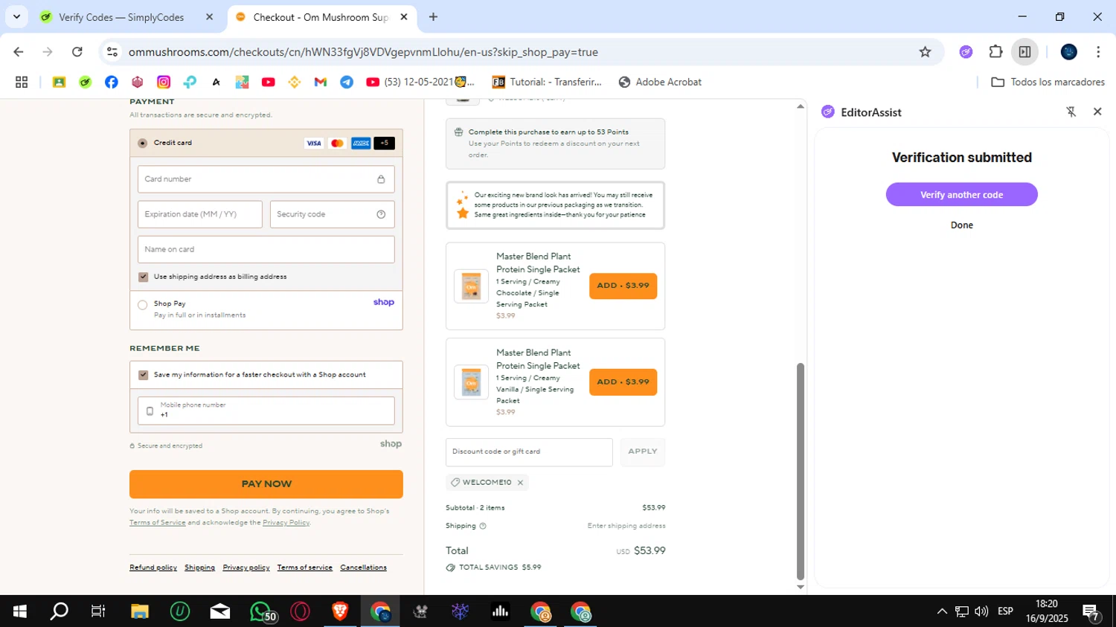The height and width of the screenshot is (627, 1116).
Task: Click the address bar URL
Action: click(x=363, y=52)
